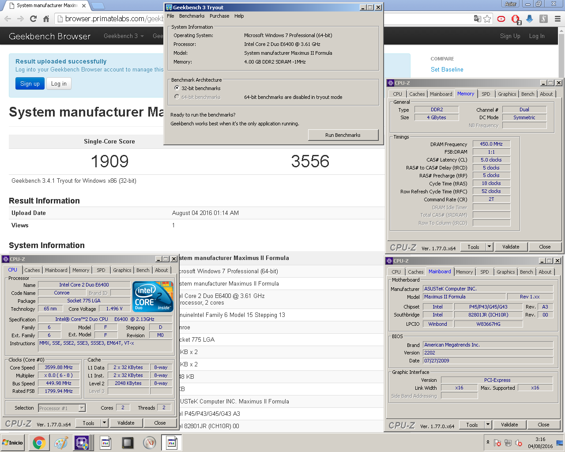Open Bench tab in bottom-right CPU-Z window
Image resolution: width=565 pixels, height=452 pixels.
(x=526, y=272)
